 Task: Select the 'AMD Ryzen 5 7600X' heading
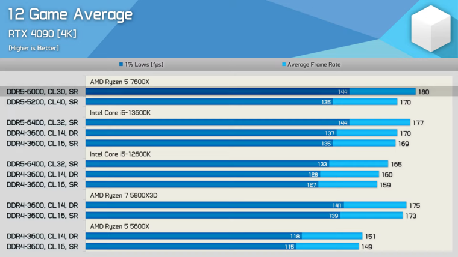pos(120,82)
